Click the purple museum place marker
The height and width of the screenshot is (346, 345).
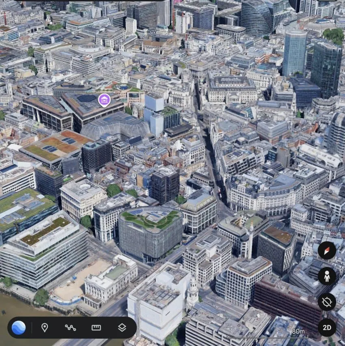104,100
